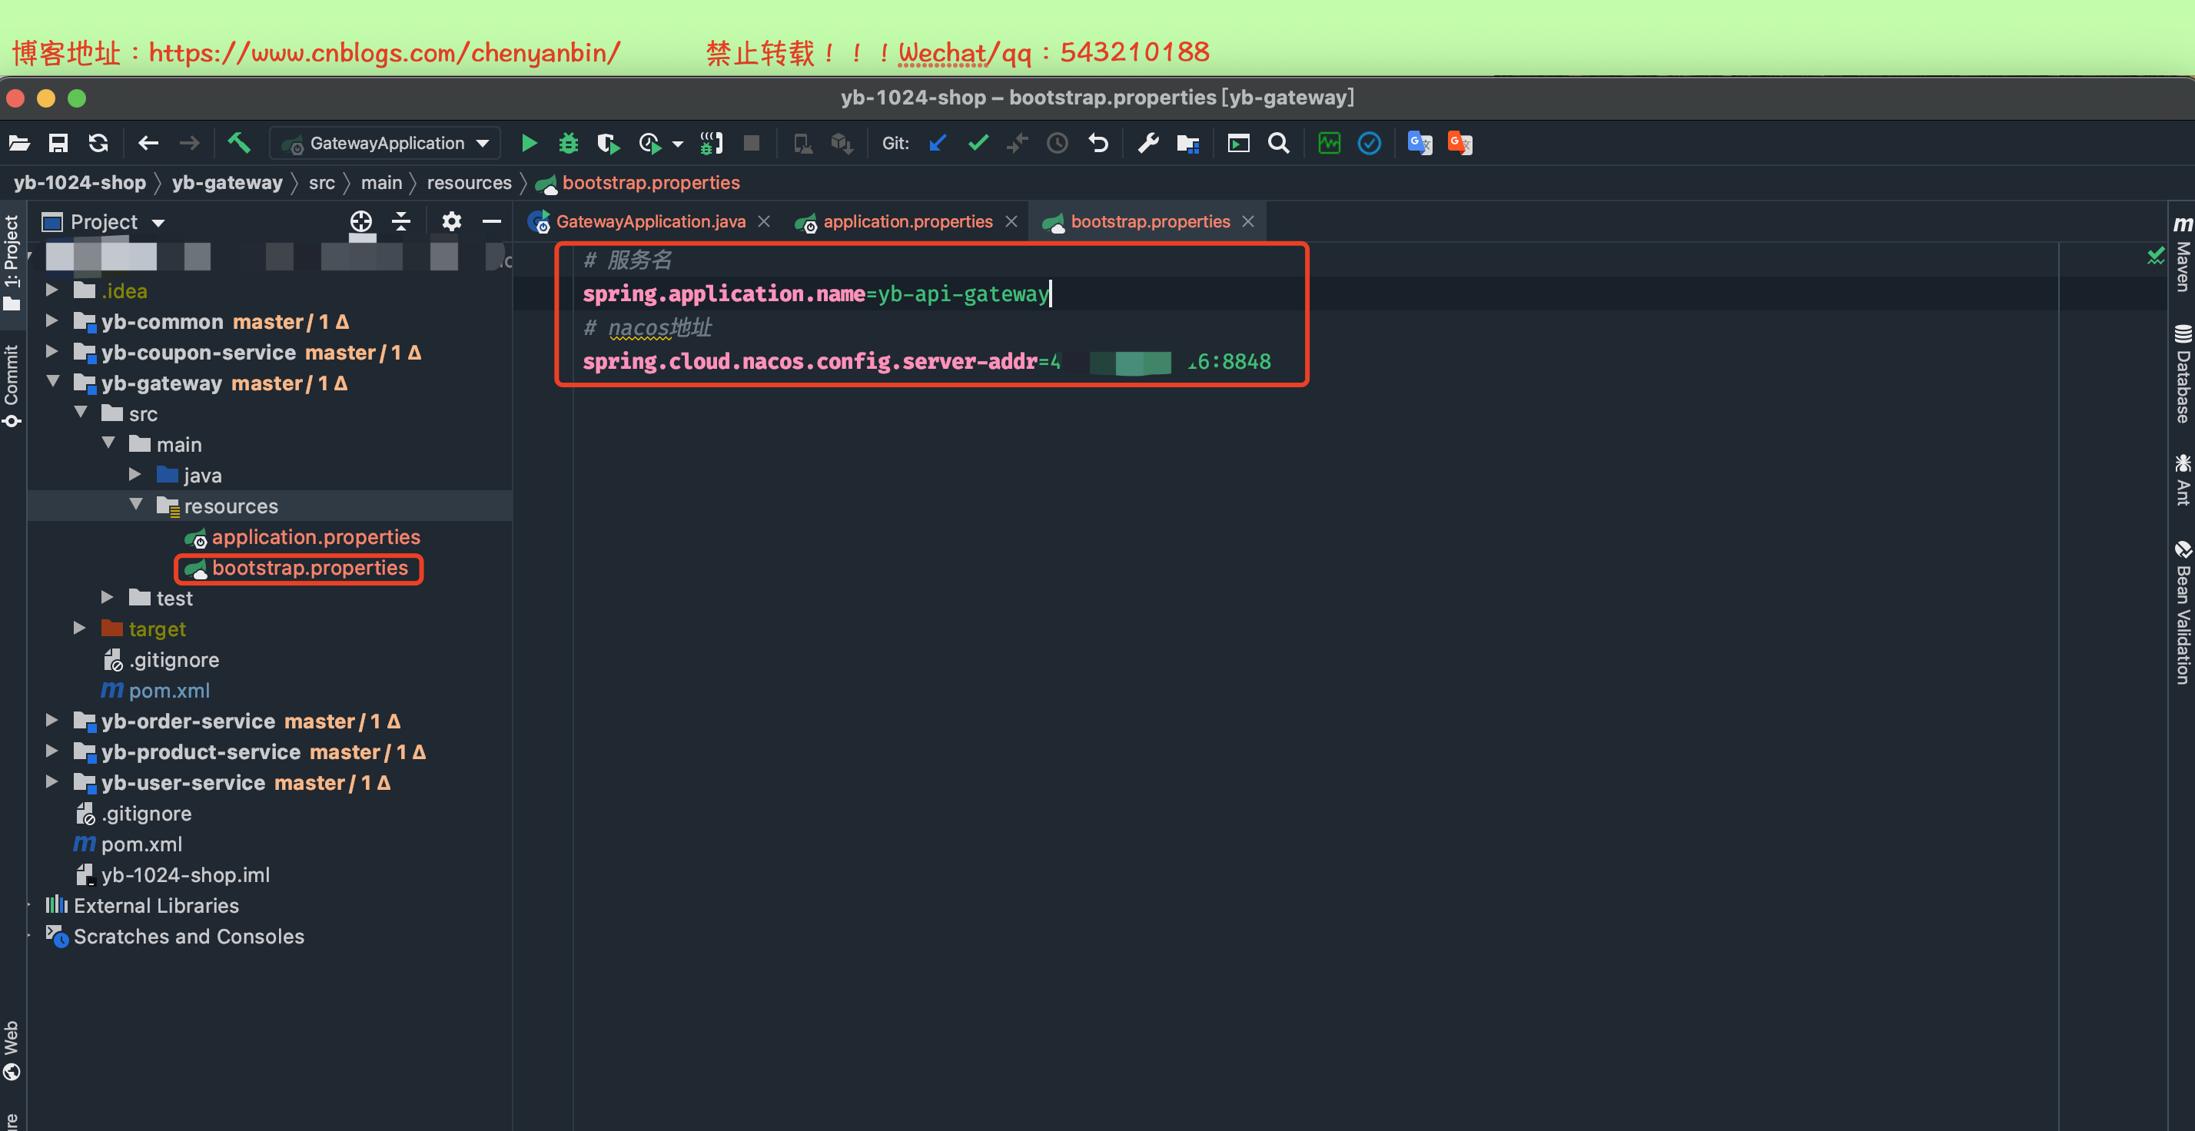The image size is (2195, 1131).
Task: Hide the Project panel with the minimize bar
Action: point(492,221)
